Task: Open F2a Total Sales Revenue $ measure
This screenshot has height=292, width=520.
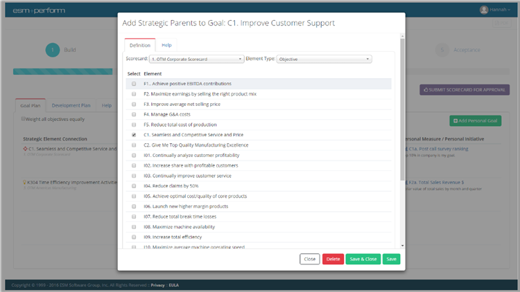Action: [x=436, y=183]
